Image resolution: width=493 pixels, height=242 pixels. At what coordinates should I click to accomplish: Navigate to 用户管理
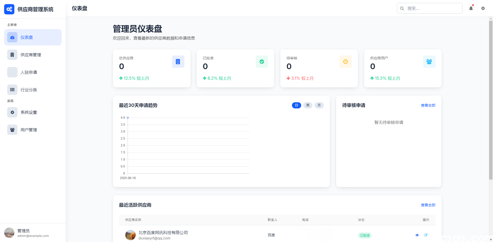(x=33, y=130)
